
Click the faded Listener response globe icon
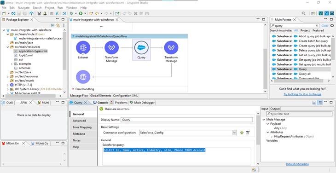pos(83,77)
